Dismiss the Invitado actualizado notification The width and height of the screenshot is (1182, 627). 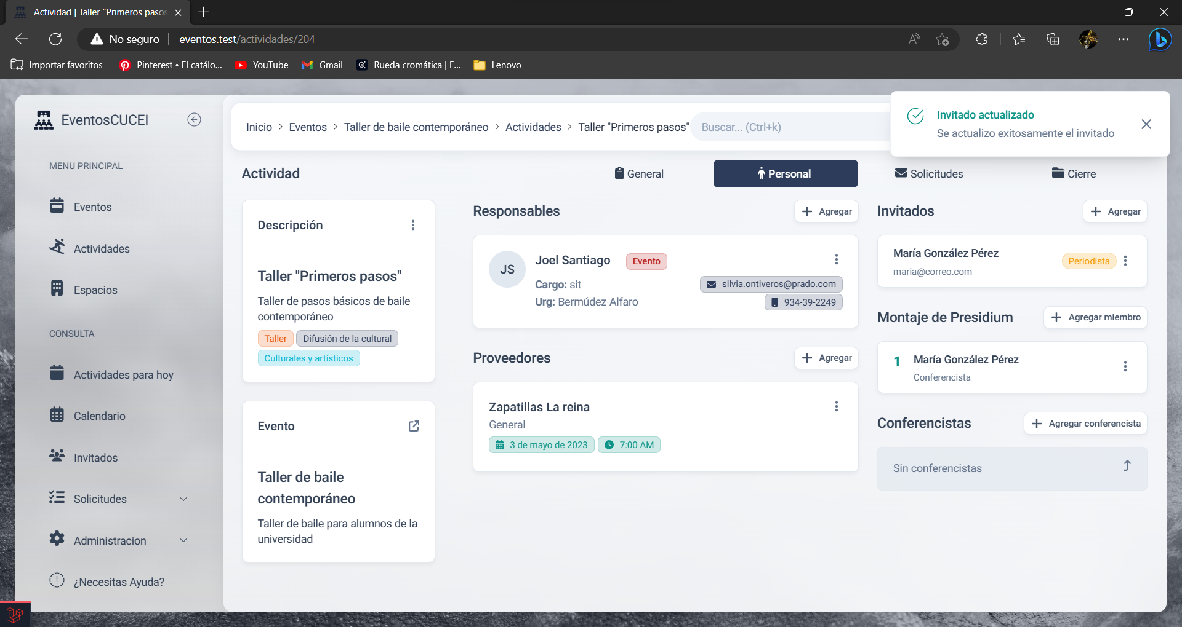click(x=1146, y=124)
